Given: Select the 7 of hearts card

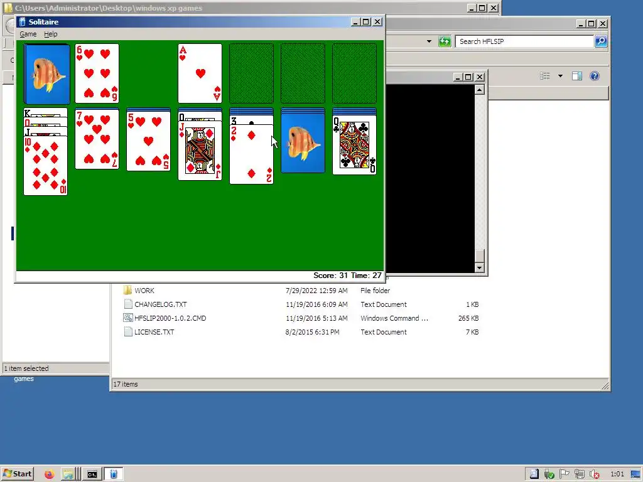Looking at the screenshot, I should (97, 139).
